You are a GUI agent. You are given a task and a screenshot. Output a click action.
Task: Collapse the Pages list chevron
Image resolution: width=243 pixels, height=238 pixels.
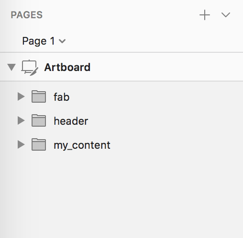tap(226, 15)
